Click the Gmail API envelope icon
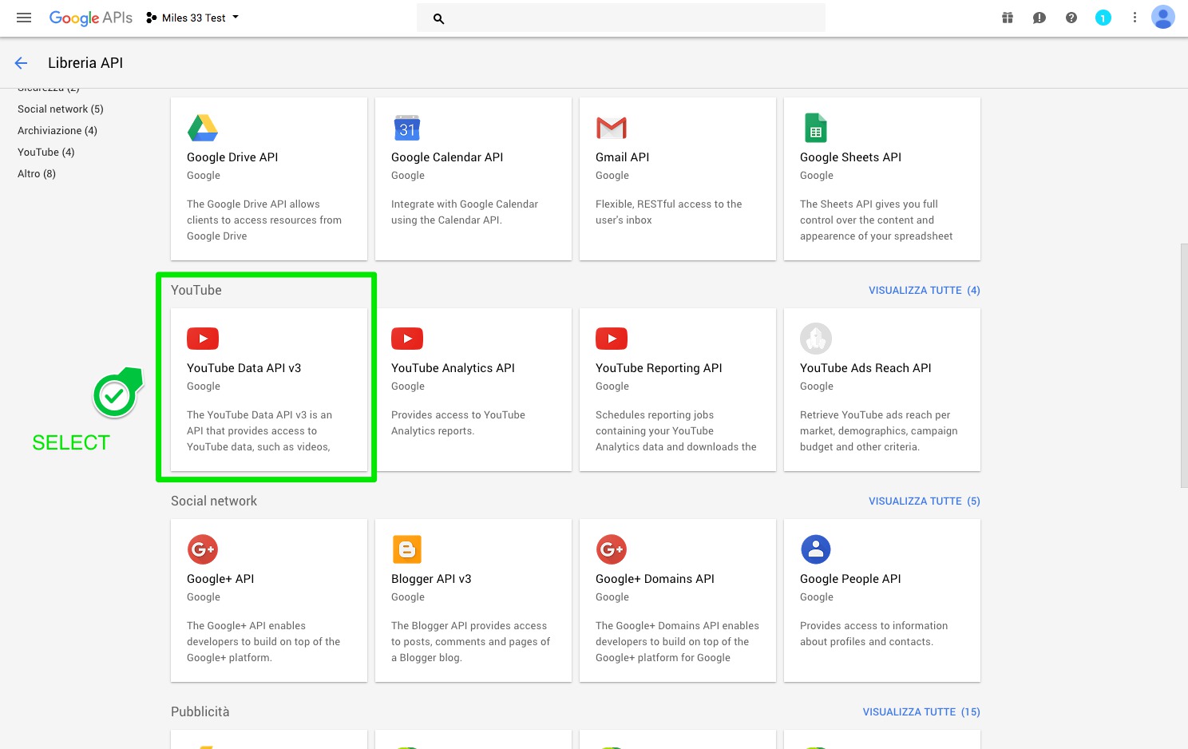The image size is (1188, 749). pos(612,128)
